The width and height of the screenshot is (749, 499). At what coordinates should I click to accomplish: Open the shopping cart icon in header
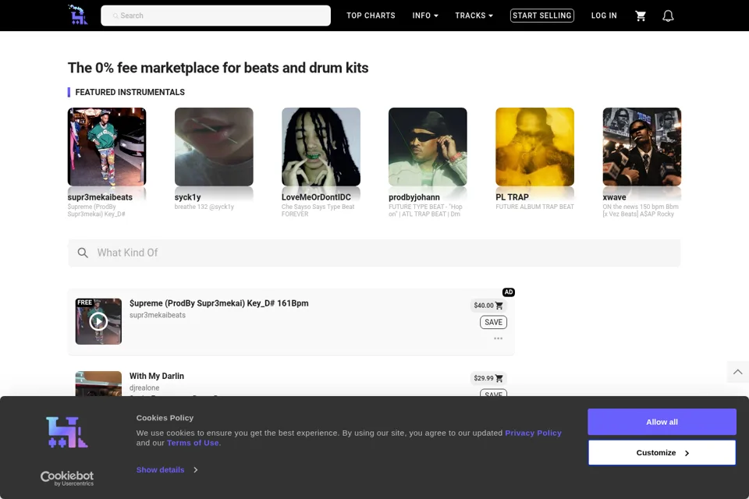click(641, 16)
